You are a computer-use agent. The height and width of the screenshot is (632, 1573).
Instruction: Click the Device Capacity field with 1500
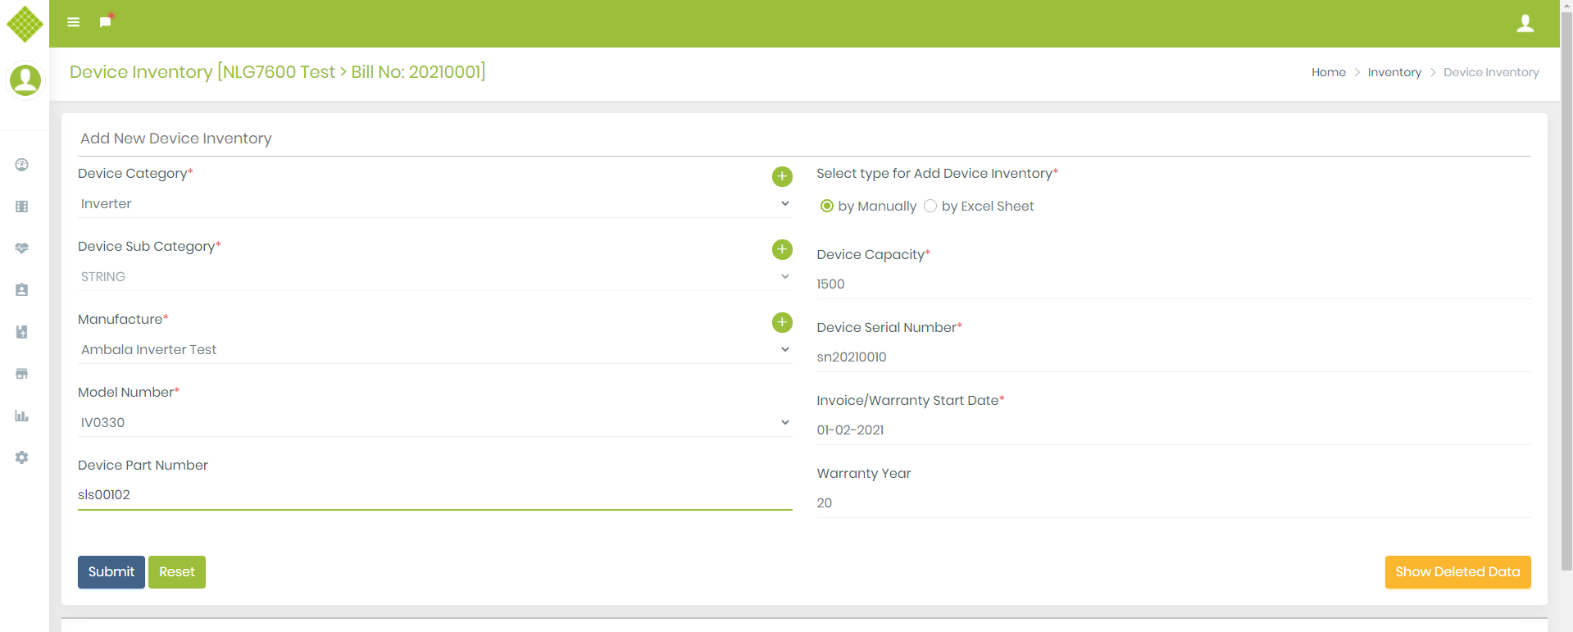click(1174, 284)
